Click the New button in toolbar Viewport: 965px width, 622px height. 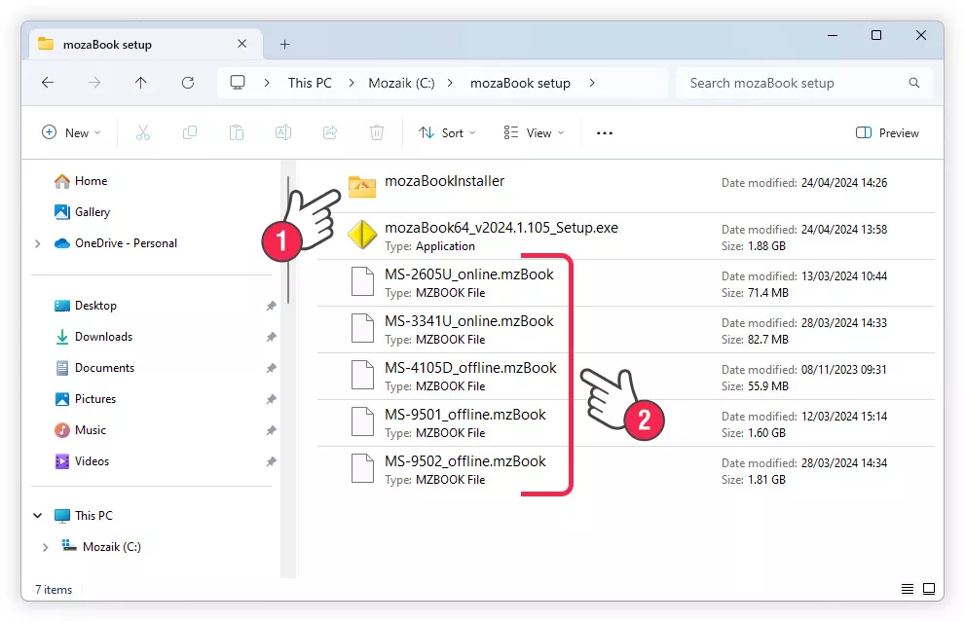pos(71,133)
